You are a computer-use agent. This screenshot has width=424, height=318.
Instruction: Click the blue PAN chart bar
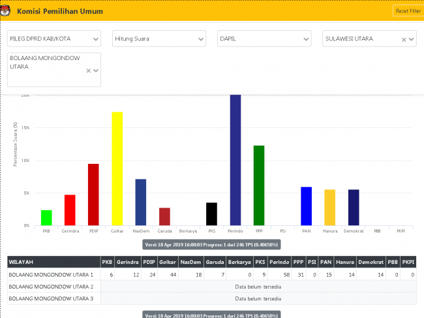[x=306, y=206]
